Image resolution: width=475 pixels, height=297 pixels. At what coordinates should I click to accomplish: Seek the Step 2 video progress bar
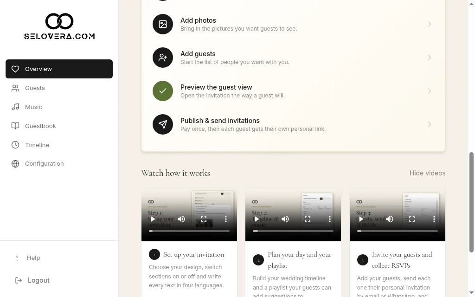[293, 231]
